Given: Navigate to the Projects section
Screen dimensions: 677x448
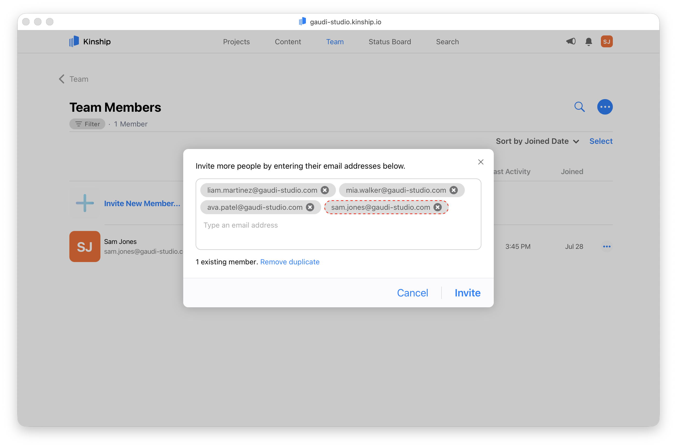Looking at the screenshot, I should coord(236,41).
